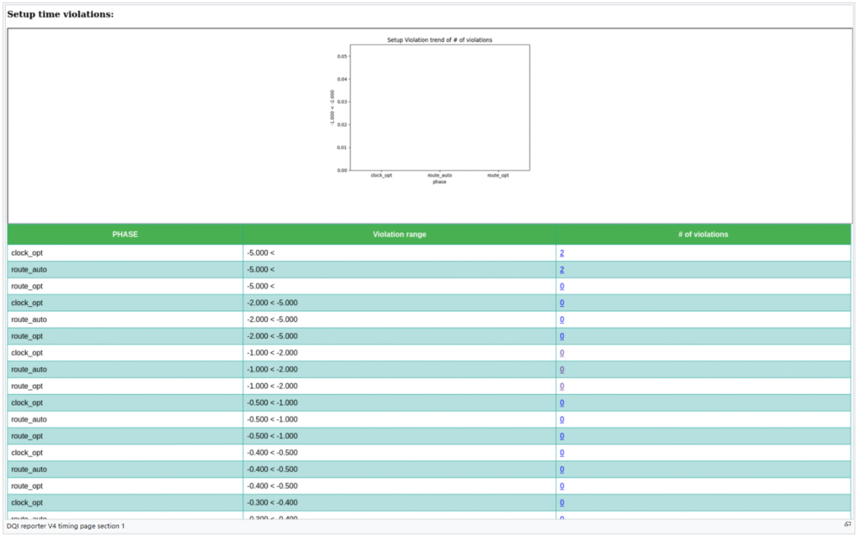Open route_opt -5.000 violations count link
This screenshot has height=537, width=857.
pos(562,286)
